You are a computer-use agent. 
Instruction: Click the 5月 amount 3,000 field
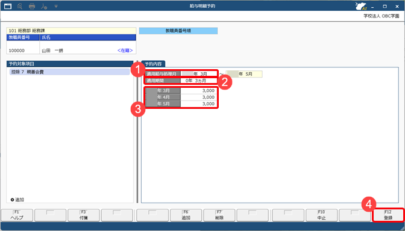(x=199, y=104)
